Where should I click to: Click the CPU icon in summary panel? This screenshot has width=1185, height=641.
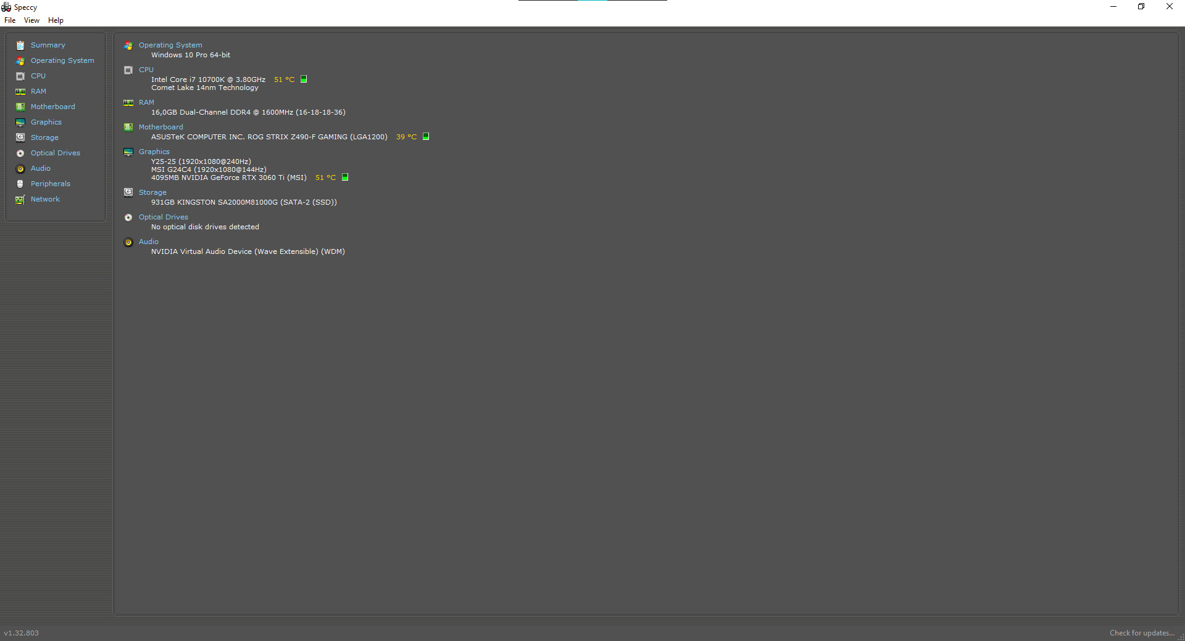pyautogui.click(x=128, y=70)
